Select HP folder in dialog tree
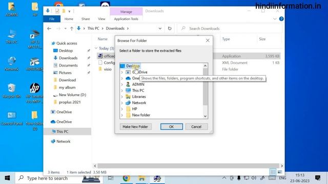The width and height of the screenshot is (328, 184). tap(134, 109)
